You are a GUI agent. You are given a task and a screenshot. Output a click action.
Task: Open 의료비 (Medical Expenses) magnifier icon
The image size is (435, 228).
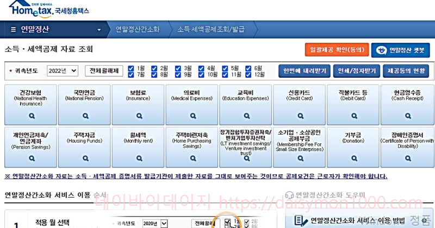[193, 116]
